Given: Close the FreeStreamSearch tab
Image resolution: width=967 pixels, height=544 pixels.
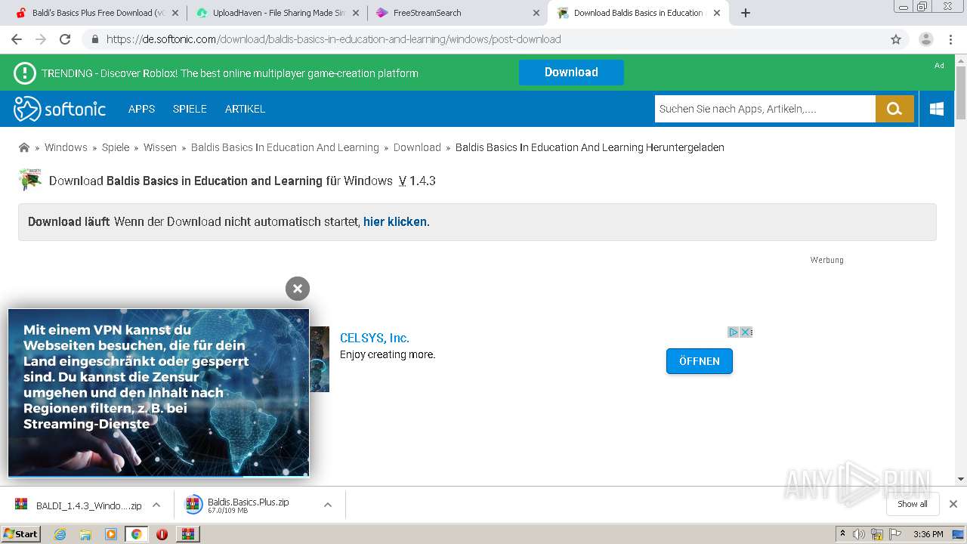Looking at the screenshot, I should pyautogui.click(x=536, y=13).
